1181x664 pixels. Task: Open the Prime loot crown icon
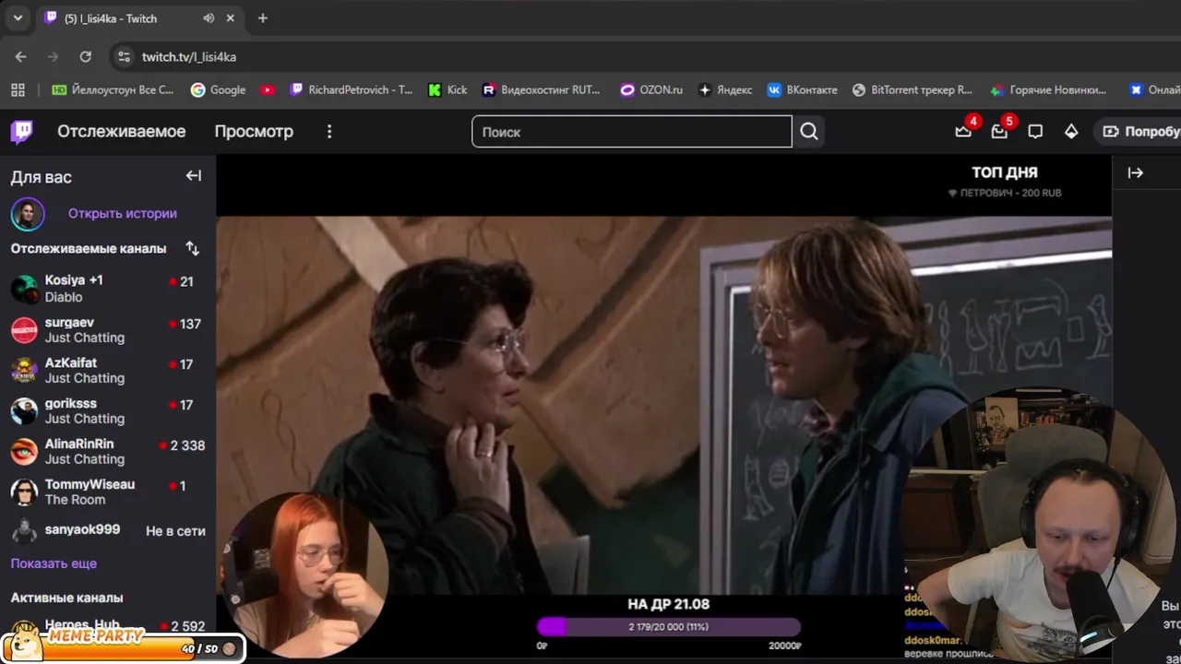click(963, 131)
